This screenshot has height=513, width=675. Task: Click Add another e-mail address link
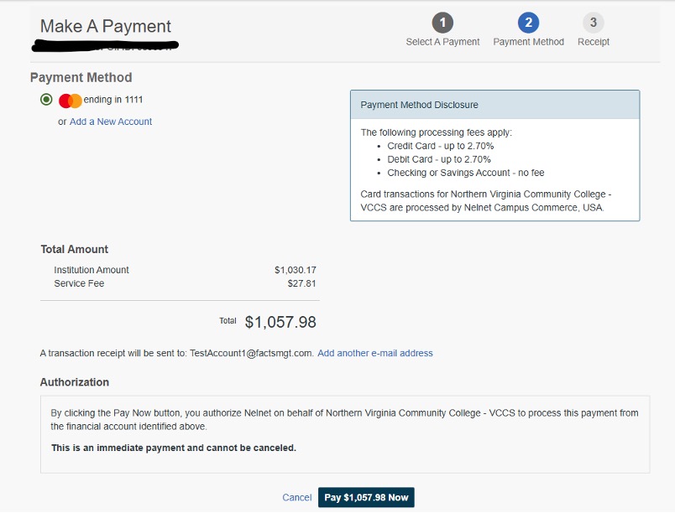tap(375, 353)
